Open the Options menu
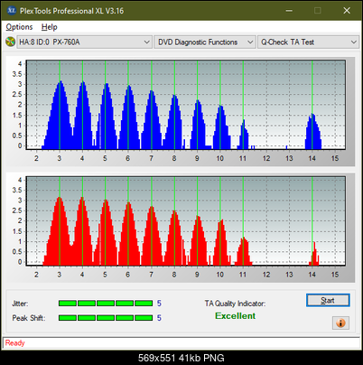Image resolution: width=363 pixels, height=365 pixels. tap(19, 27)
